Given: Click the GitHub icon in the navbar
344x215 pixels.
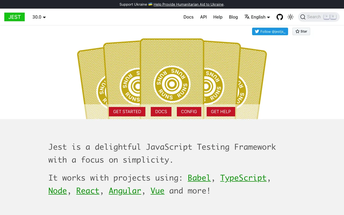Looking at the screenshot, I should 279,17.
